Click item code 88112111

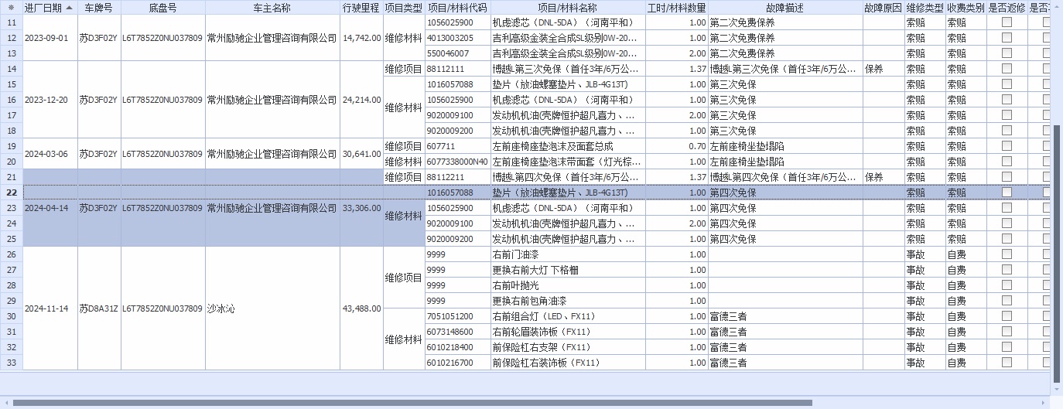coord(446,69)
